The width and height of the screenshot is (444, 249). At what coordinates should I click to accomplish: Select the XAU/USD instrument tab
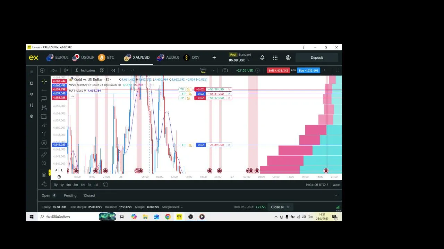point(137,57)
